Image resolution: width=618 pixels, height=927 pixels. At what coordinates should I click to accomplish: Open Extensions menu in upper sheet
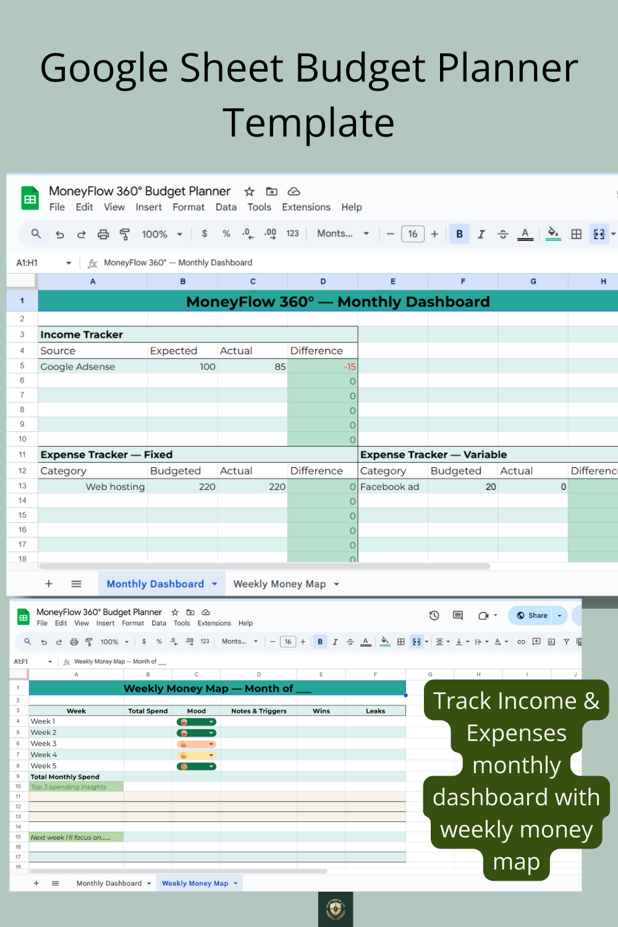[x=306, y=207]
